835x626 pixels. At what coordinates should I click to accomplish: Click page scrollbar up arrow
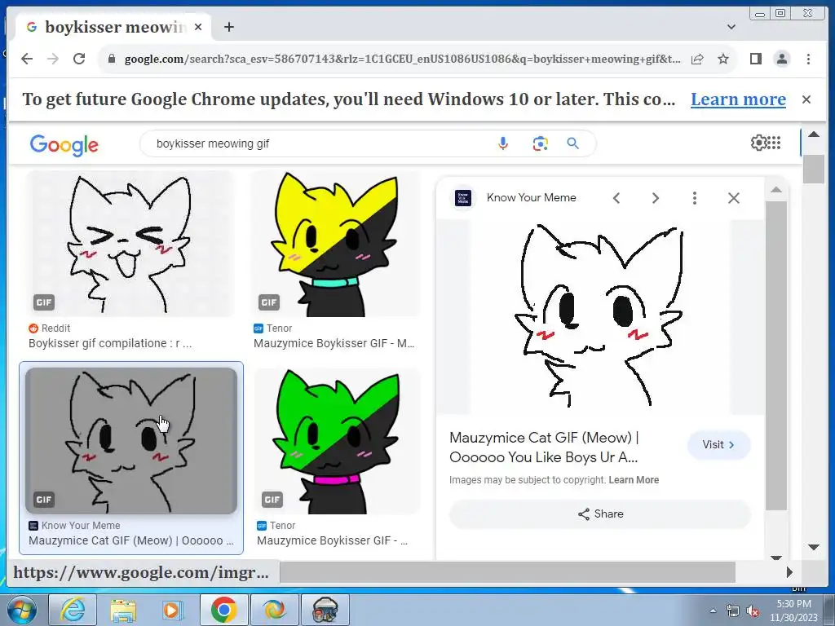pos(814,134)
